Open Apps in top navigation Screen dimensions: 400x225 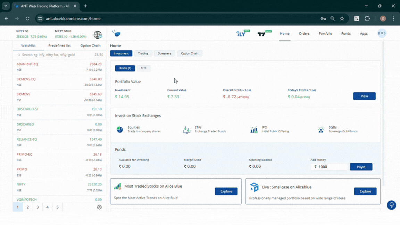[364, 33]
